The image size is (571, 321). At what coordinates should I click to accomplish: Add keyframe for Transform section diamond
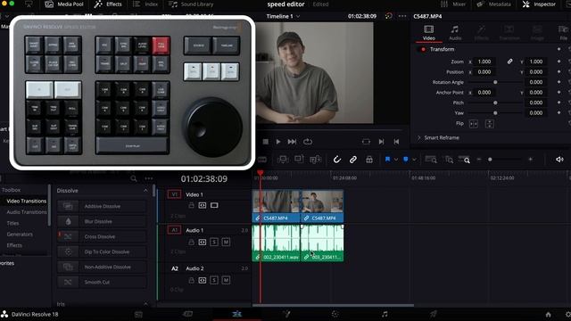[559, 49]
